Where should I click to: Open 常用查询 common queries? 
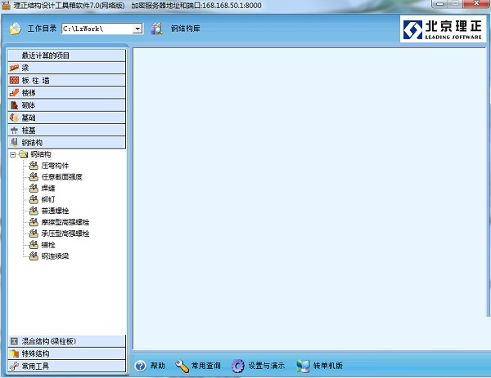coord(198,366)
